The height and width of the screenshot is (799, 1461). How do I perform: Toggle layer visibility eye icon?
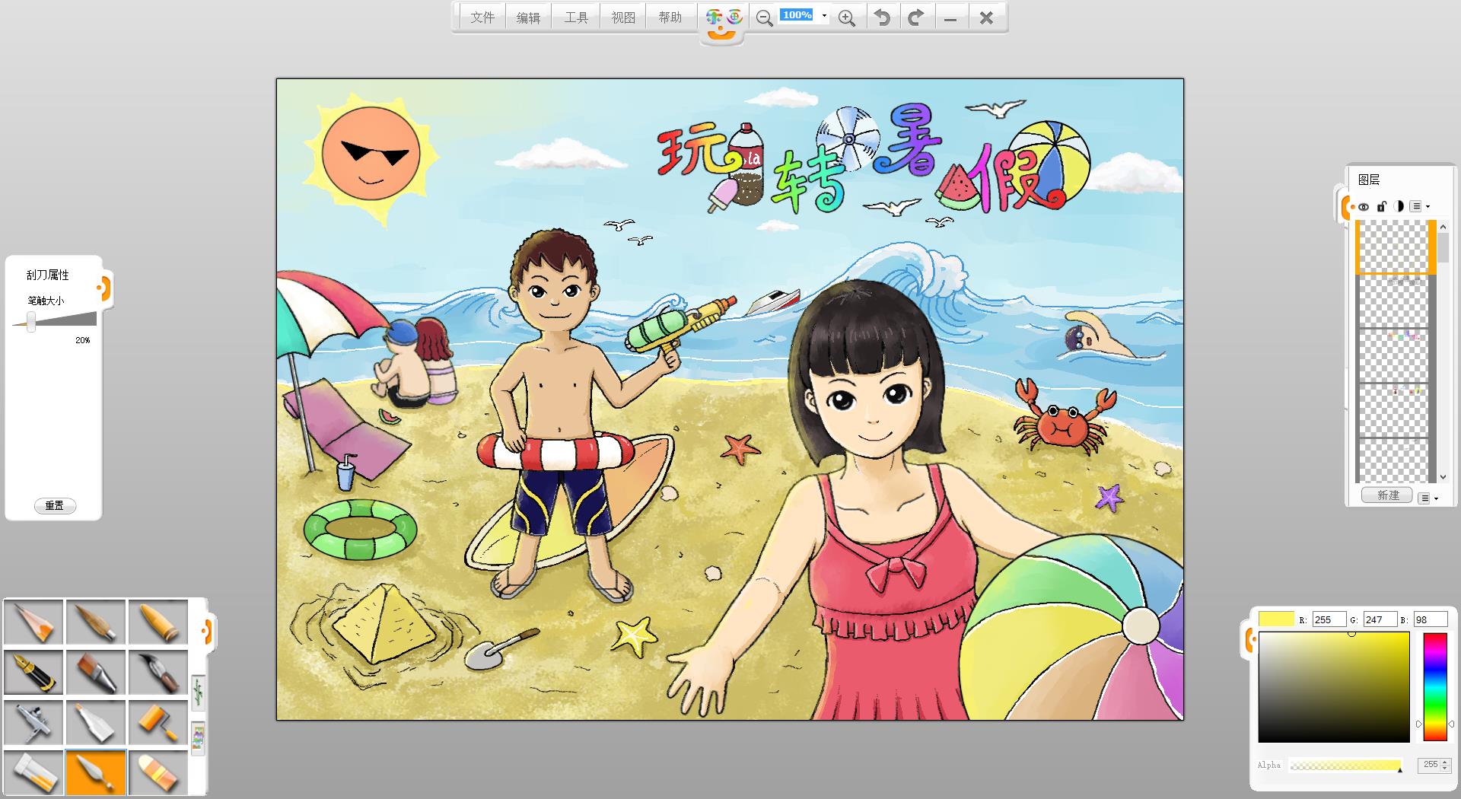1364,206
